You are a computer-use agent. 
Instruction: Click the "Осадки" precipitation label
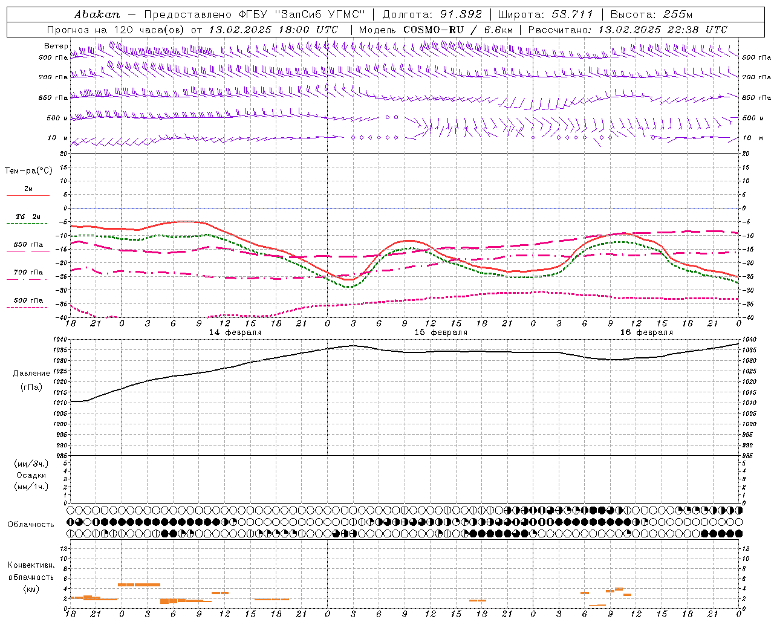(x=31, y=475)
